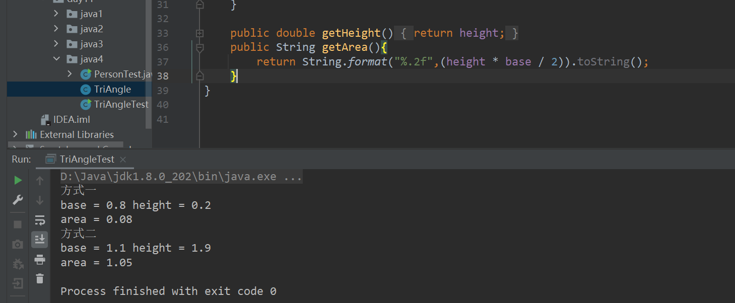Image resolution: width=735 pixels, height=303 pixels.
Task: Click the Stop process square icon
Action: coord(18,224)
